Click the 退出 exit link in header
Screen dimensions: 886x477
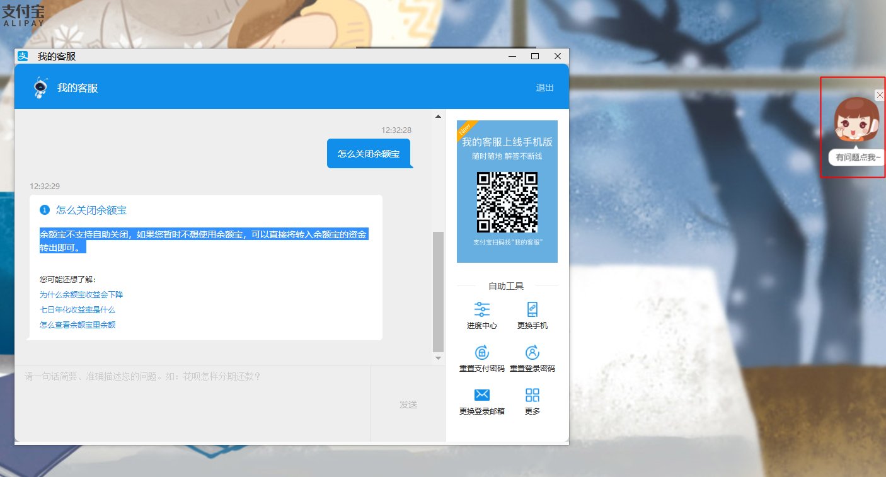pyautogui.click(x=544, y=88)
